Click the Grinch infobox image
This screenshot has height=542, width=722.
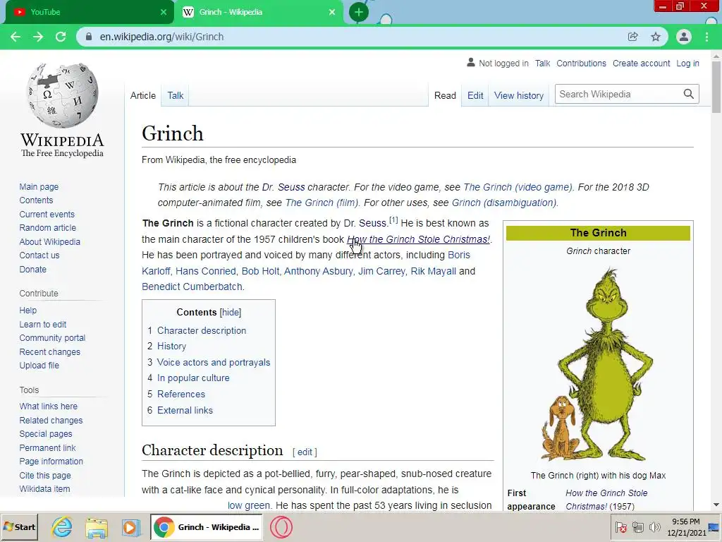pyautogui.click(x=598, y=364)
